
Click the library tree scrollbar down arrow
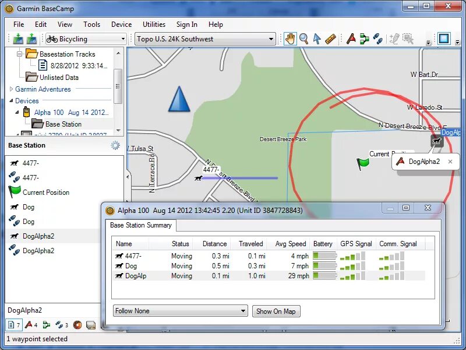click(118, 130)
